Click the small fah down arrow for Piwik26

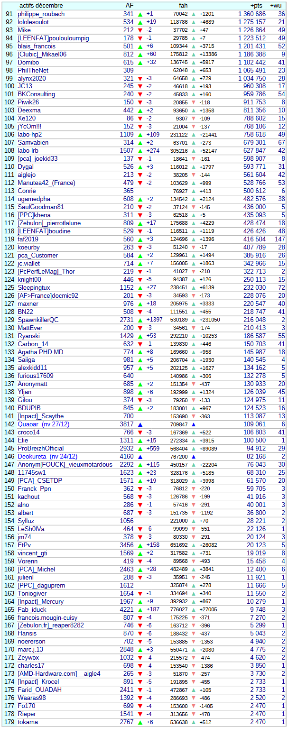(193, 102)
